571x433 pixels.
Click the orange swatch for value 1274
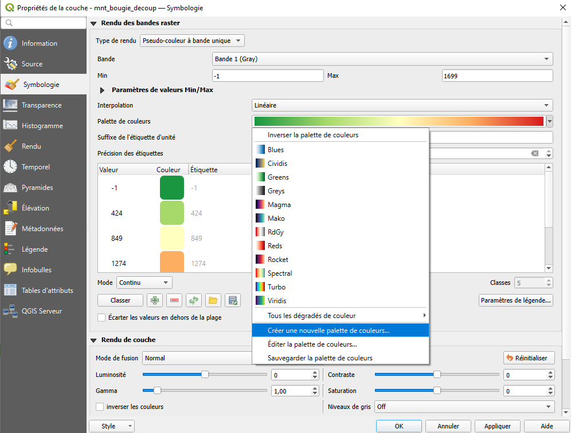(x=171, y=262)
